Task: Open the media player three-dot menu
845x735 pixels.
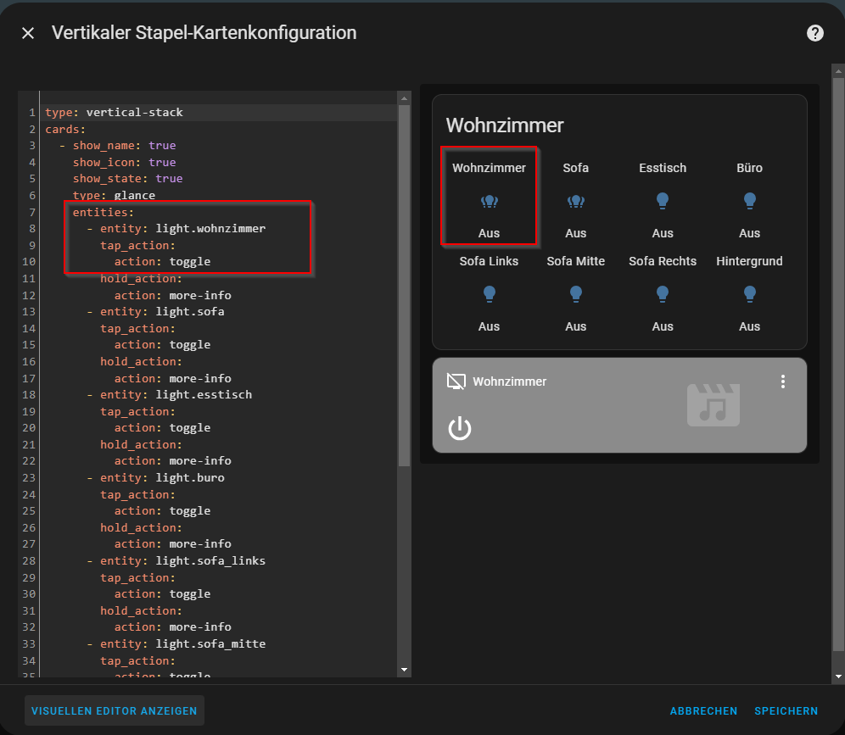Action: (x=782, y=381)
